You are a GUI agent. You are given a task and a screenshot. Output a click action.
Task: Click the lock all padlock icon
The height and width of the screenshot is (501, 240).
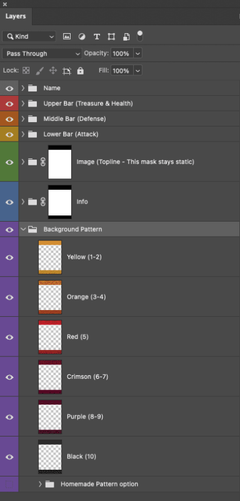(x=81, y=71)
